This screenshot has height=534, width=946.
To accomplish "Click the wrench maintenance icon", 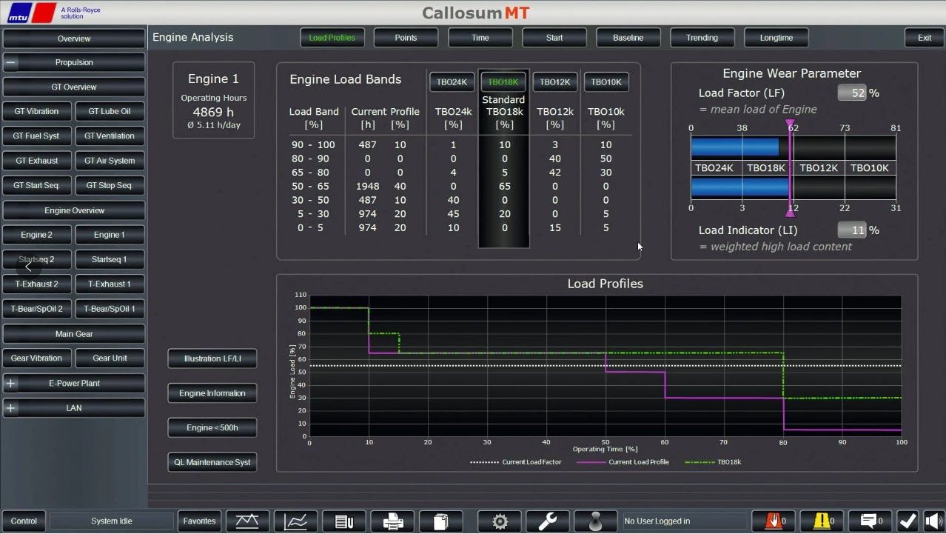I will click(548, 521).
